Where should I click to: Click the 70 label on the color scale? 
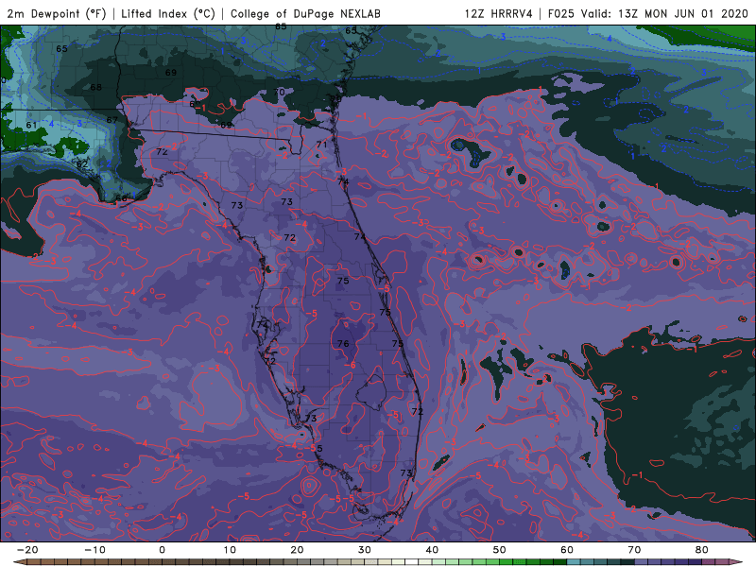[x=634, y=550]
